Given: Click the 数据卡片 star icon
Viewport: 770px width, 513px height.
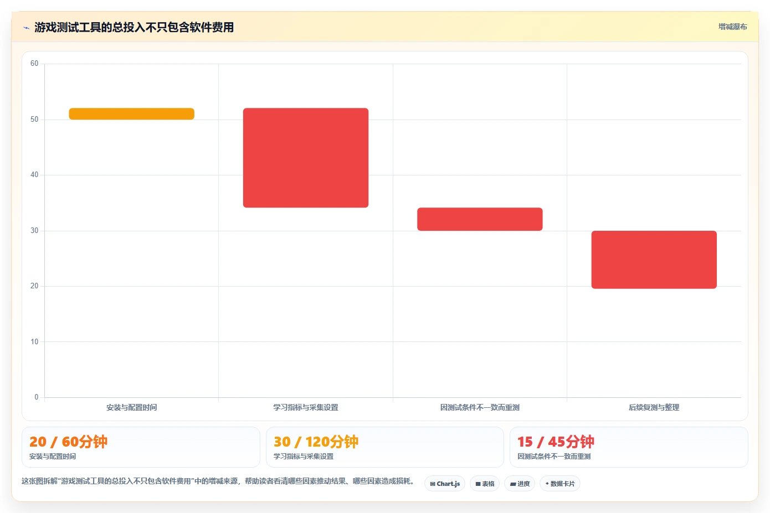Looking at the screenshot, I should 547,484.
